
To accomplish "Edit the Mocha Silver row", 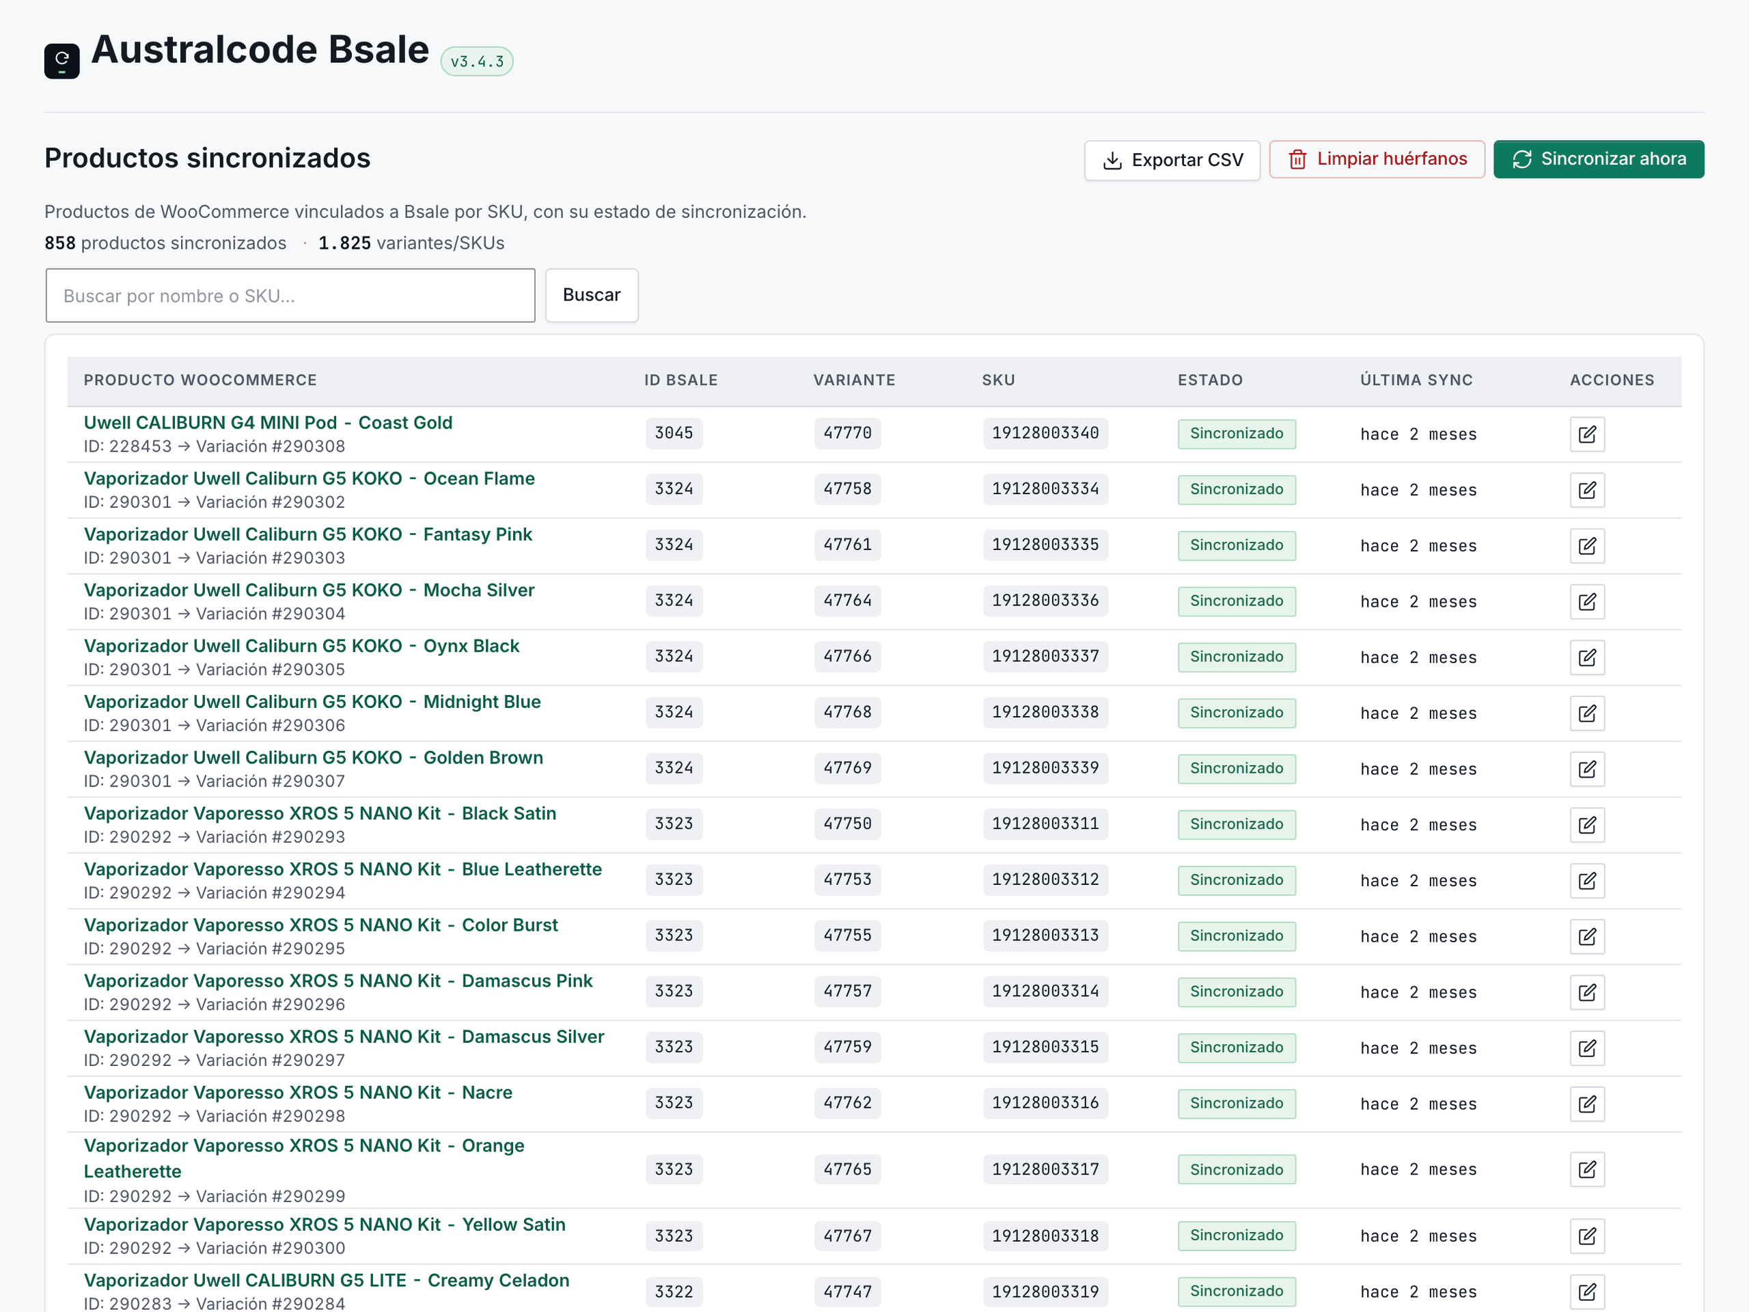I will coord(1587,602).
